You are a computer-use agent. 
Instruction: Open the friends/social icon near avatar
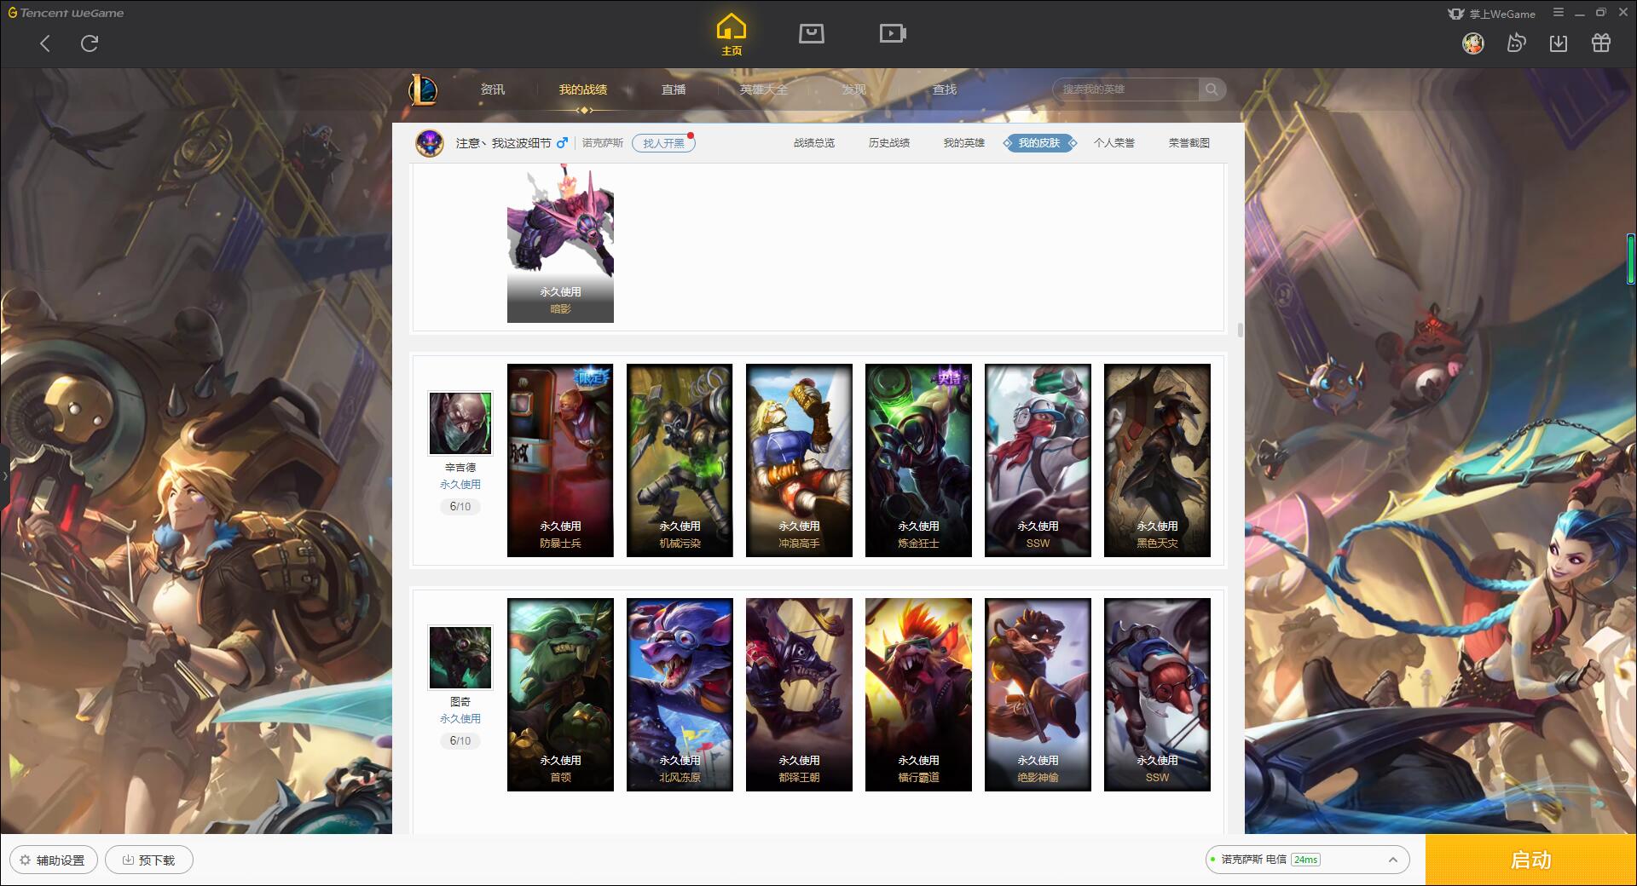pos(1516,43)
